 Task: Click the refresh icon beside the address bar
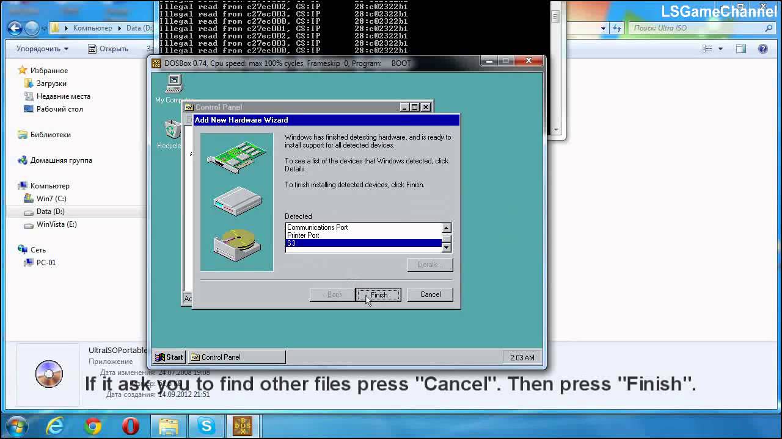pyautogui.click(x=618, y=28)
